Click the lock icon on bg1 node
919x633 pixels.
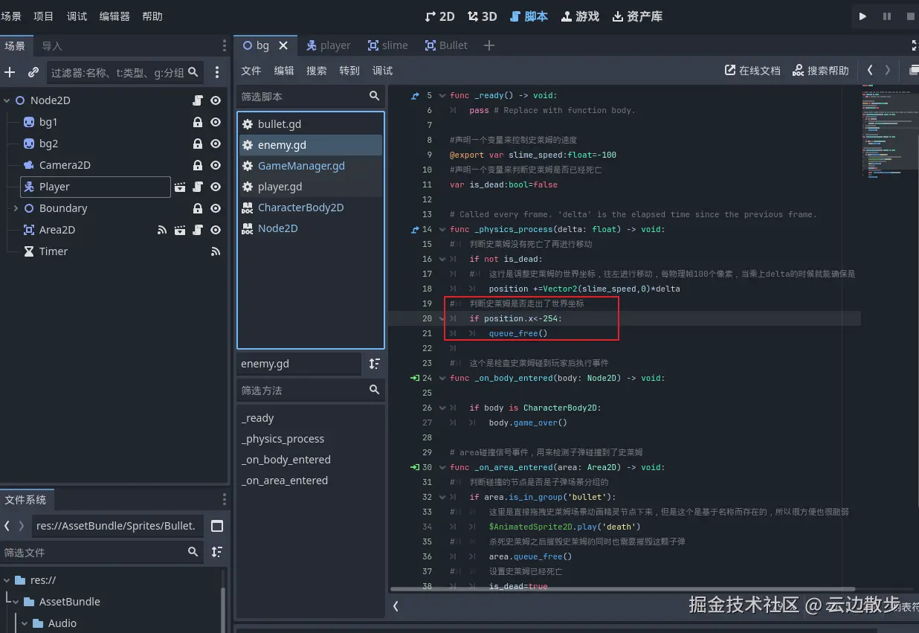pyautogui.click(x=198, y=122)
